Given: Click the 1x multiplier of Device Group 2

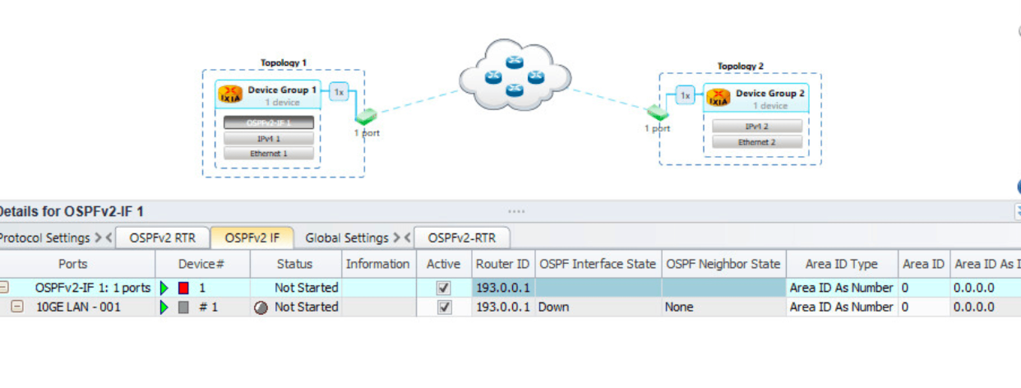Looking at the screenshot, I should (685, 96).
